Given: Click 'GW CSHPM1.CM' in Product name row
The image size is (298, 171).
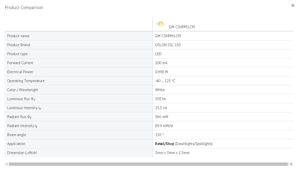Looking at the screenshot, I should 168,36.
